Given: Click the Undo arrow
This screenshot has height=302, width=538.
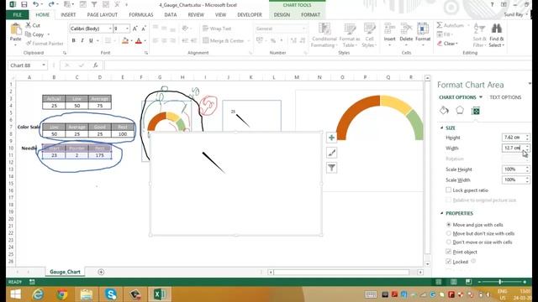Looking at the screenshot, I should click(35, 5).
